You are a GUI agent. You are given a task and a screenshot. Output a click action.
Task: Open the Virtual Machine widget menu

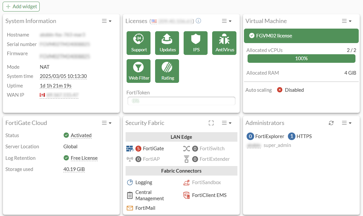347,21
